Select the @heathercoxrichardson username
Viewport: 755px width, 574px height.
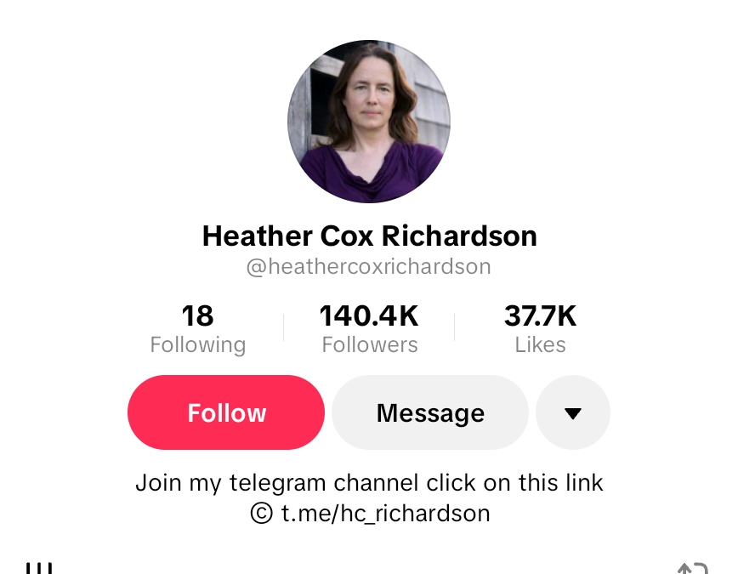pos(369,266)
